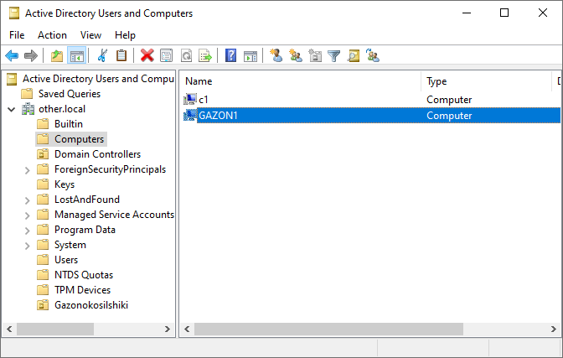Expand the Program Data node

28,231
